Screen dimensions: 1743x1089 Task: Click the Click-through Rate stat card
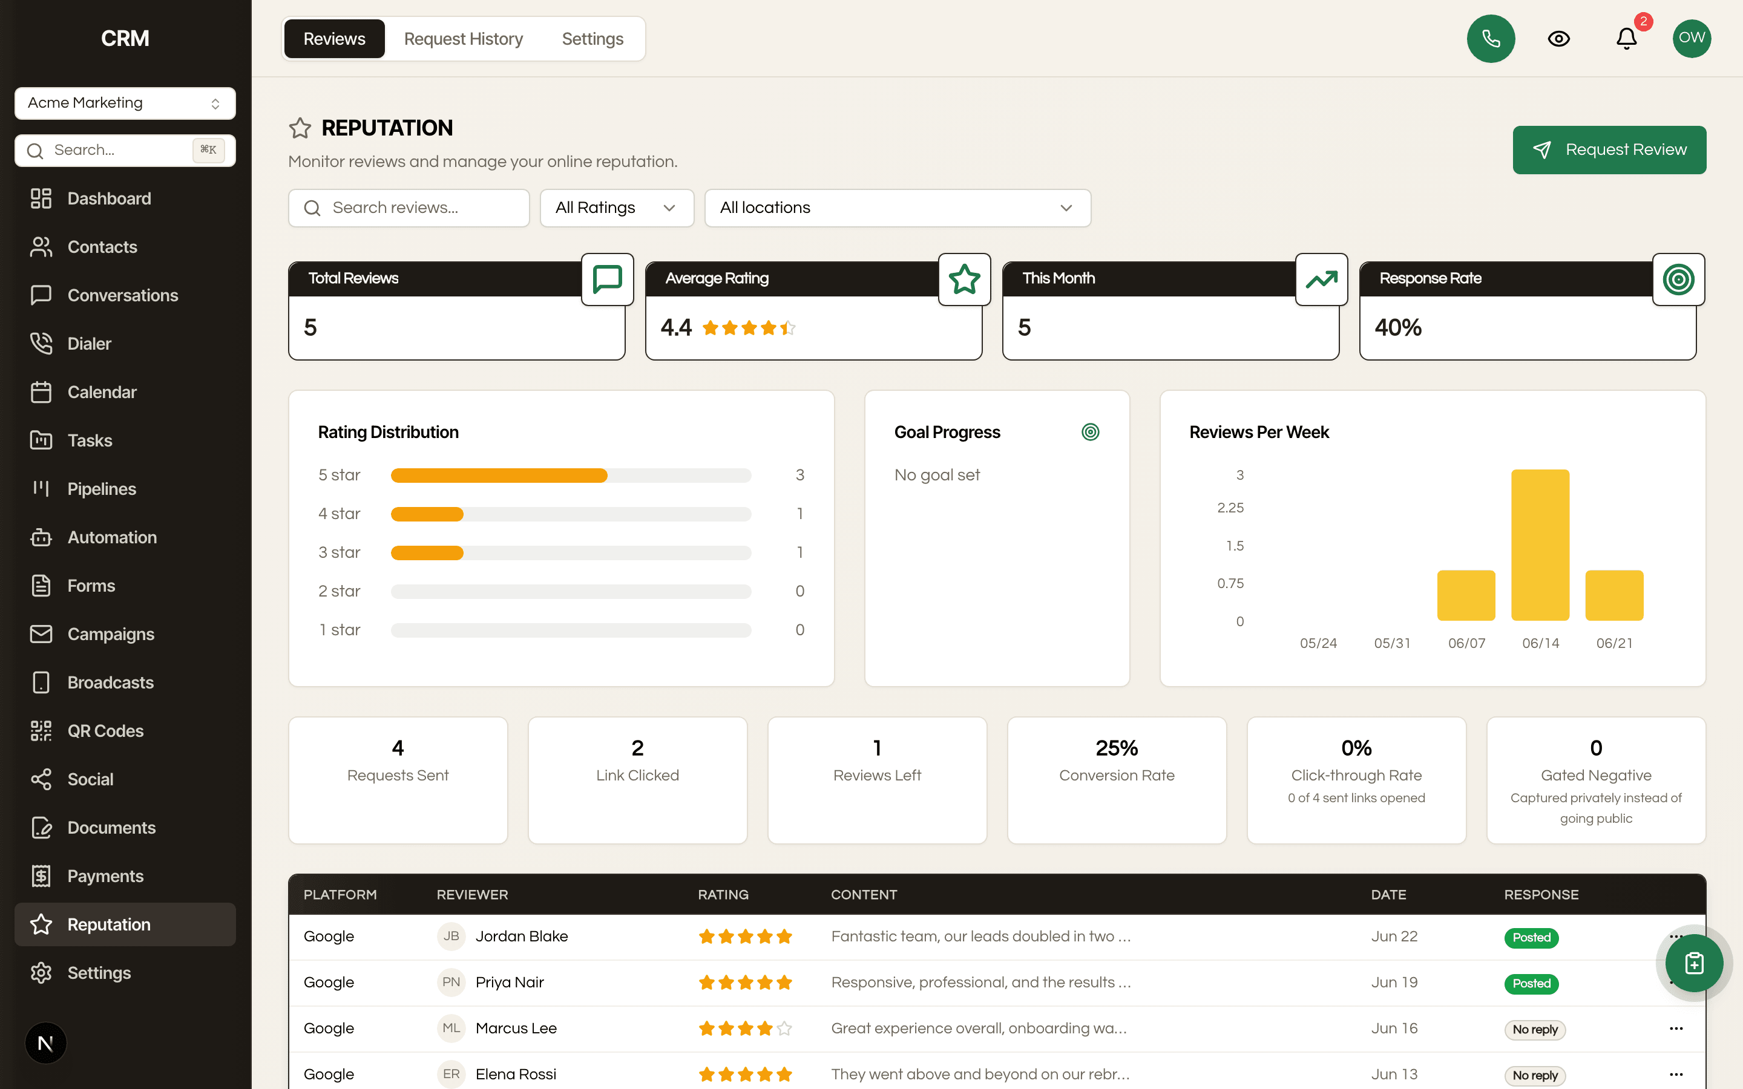click(x=1356, y=780)
